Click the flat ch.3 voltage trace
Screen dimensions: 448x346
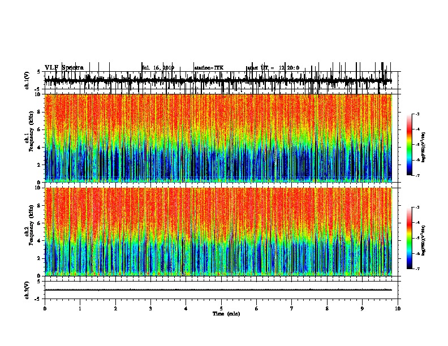[x=218, y=290]
